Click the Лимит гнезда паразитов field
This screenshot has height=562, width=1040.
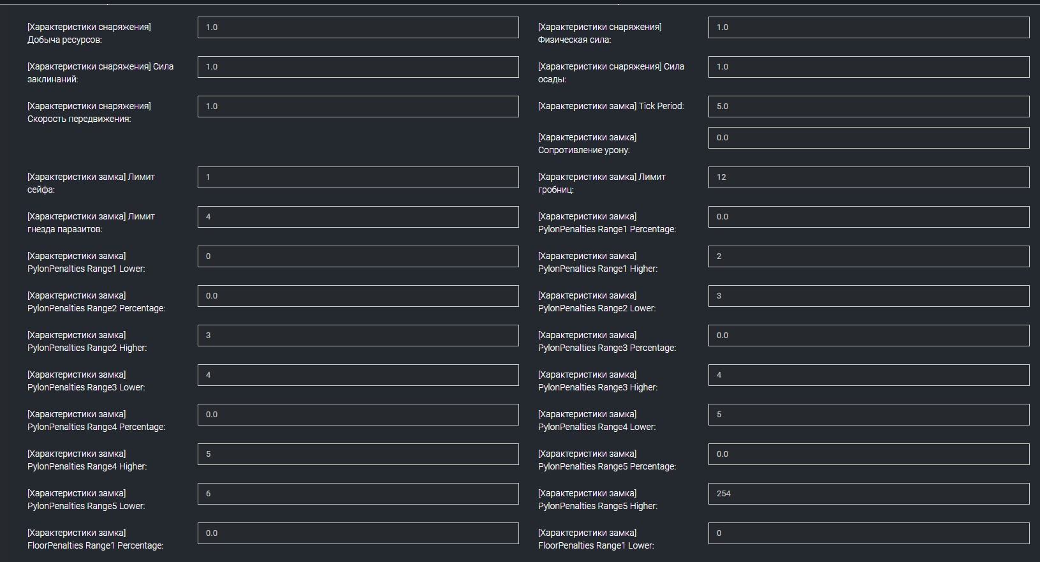coord(358,217)
